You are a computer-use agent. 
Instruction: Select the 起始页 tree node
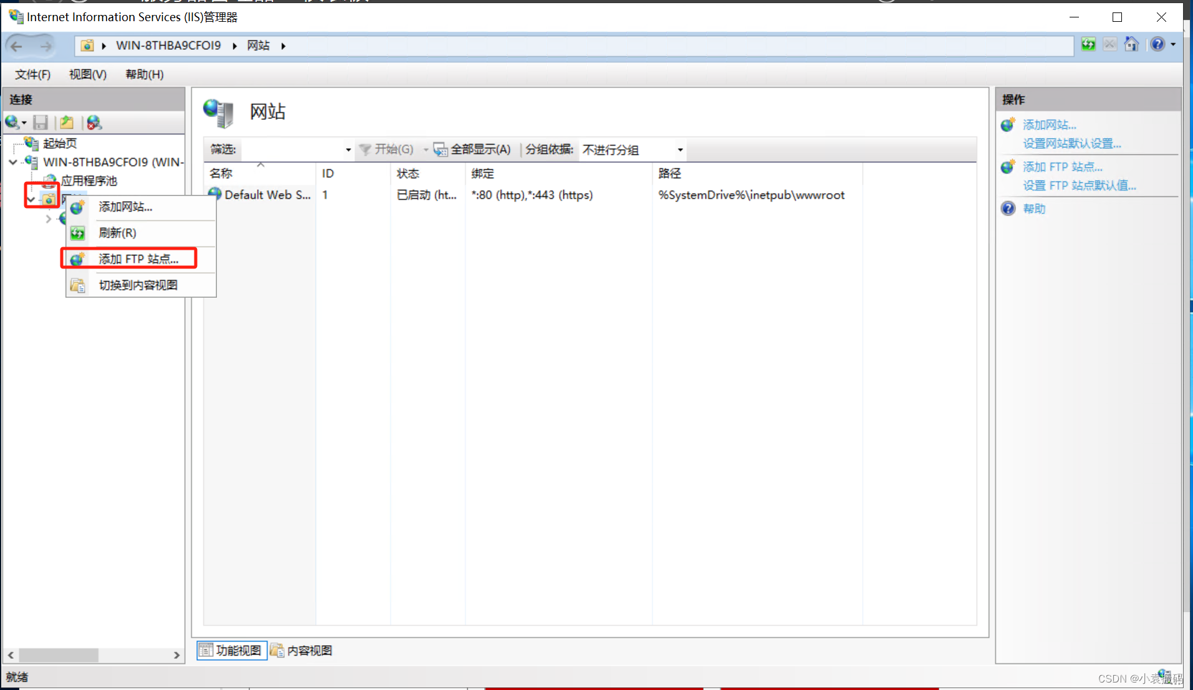pyautogui.click(x=60, y=143)
